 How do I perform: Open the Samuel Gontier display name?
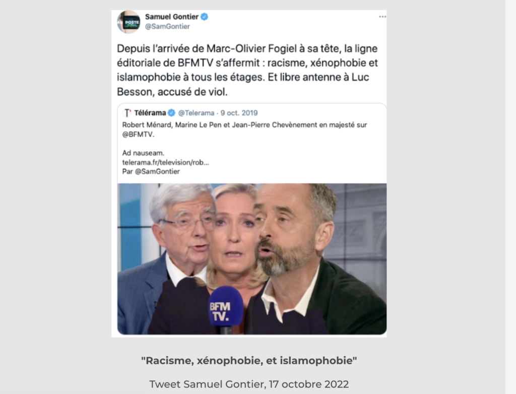click(172, 17)
